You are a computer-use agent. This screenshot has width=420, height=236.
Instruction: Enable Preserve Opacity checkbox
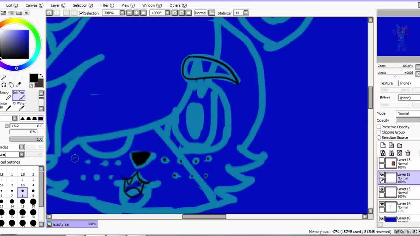point(379,127)
